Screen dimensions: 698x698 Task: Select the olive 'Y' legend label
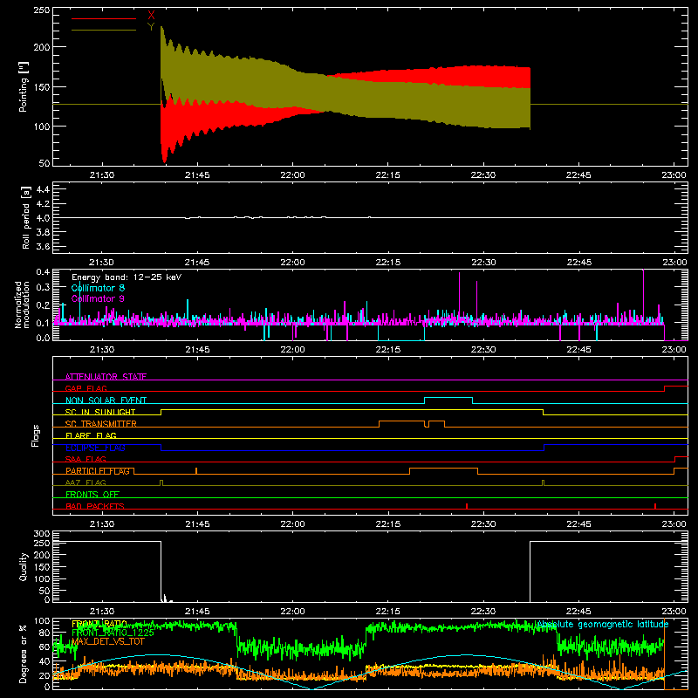151,27
